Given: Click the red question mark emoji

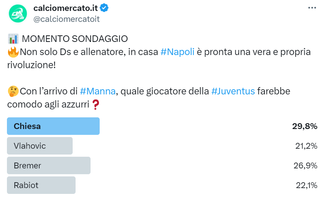Looking at the screenshot, I should (96, 105).
